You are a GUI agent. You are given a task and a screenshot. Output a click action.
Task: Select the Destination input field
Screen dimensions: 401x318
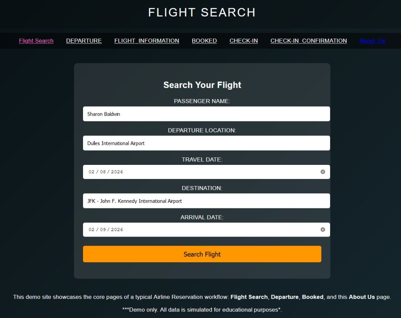(206, 201)
